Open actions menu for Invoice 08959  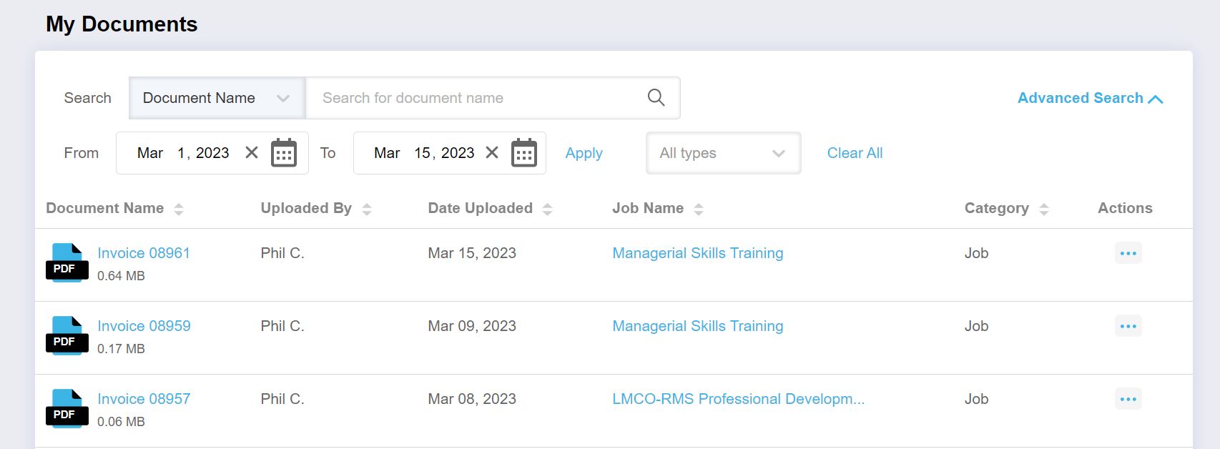click(x=1128, y=326)
